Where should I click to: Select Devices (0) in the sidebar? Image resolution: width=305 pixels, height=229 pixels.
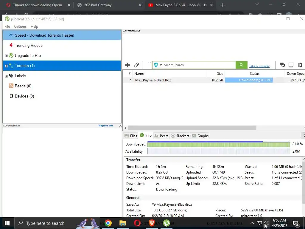[x=62, y=96]
